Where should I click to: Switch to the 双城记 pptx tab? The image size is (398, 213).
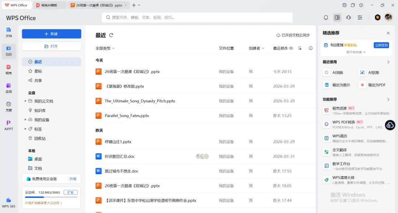tap(98, 5)
